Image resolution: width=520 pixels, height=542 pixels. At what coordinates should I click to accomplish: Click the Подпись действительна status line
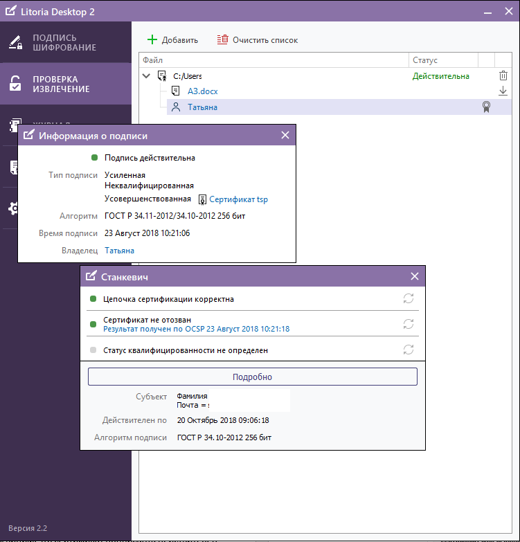[x=150, y=158]
